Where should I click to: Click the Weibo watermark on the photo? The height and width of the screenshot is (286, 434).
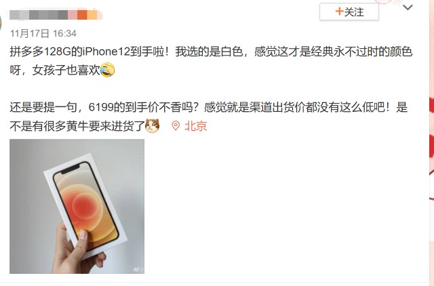click(138, 269)
